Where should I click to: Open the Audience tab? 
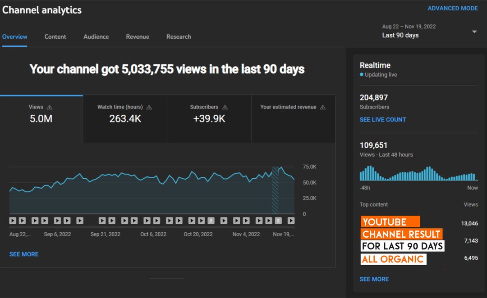coord(96,36)
